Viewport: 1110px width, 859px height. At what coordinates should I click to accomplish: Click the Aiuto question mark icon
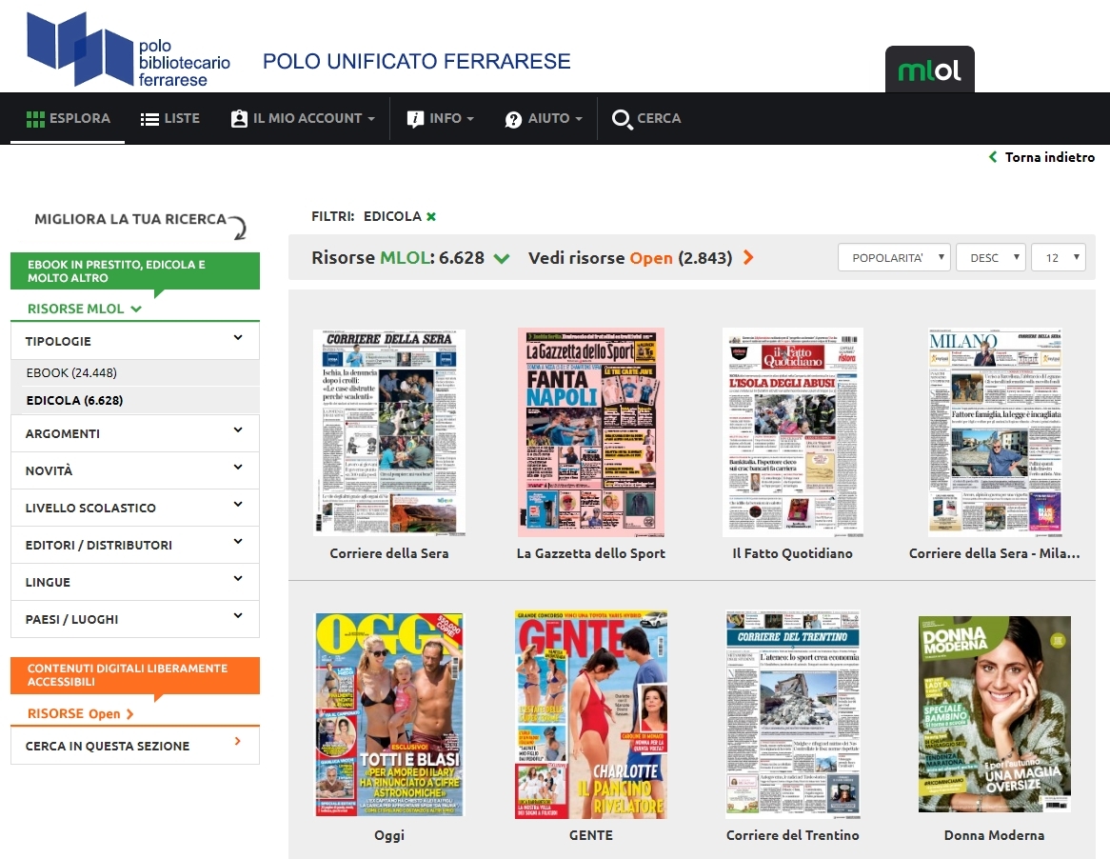[x=513, y=120]
